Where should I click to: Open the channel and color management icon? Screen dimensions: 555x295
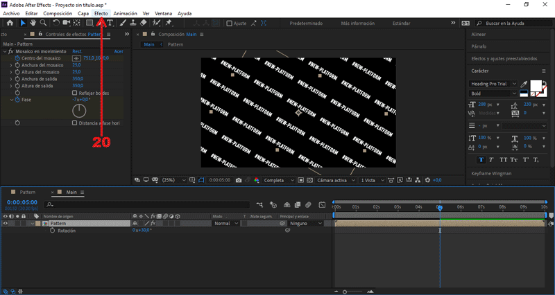tap(256, 180)
